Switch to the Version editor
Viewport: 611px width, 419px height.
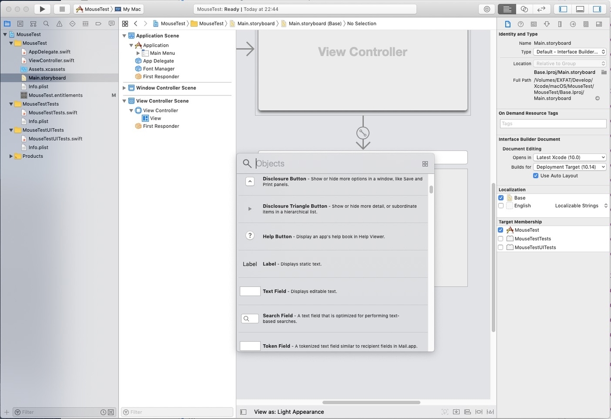pos(541,9)
